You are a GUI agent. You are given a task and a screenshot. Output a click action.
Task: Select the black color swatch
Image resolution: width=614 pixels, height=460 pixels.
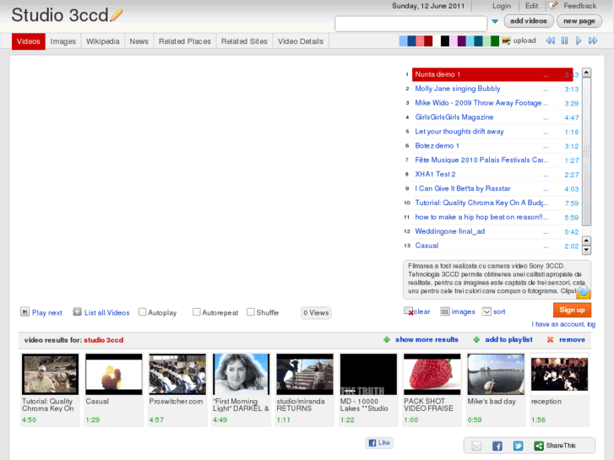coord(445,41)
